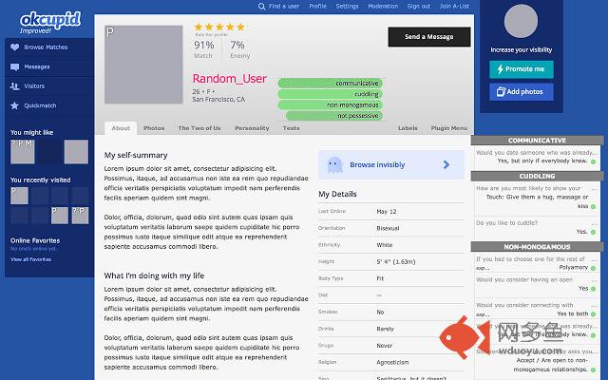The height and width of the screenshot is (380, 608).
Task: Click the Promote me button
Action: [x=522, y=69]
